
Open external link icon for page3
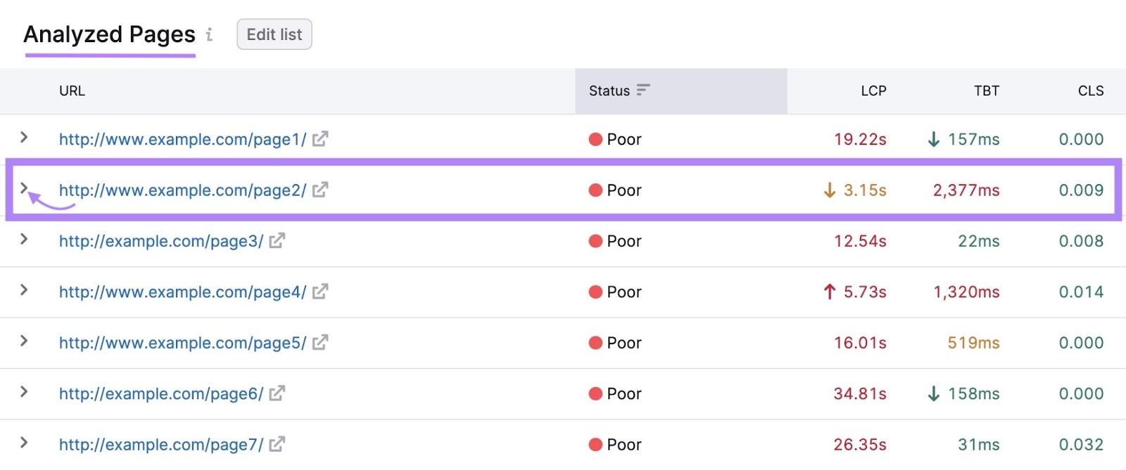[x=277, y=241]
